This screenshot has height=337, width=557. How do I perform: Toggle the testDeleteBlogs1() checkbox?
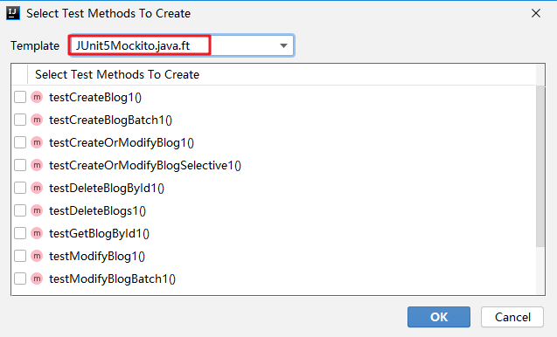point(20,210)
